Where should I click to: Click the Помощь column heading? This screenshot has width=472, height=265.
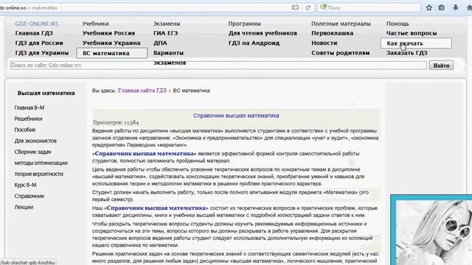click(398, 24)
